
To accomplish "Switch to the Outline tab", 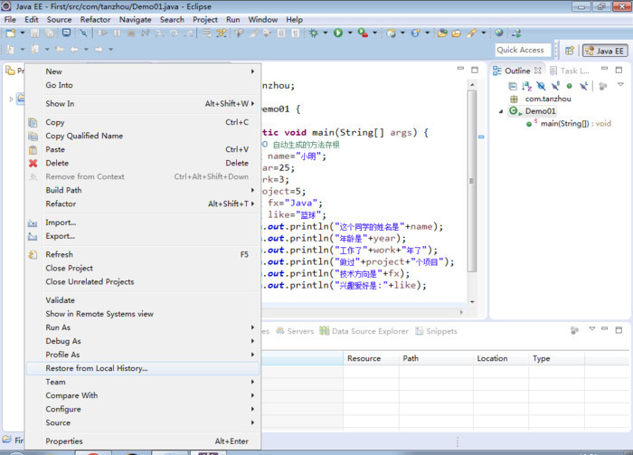I will pos(517,71).
